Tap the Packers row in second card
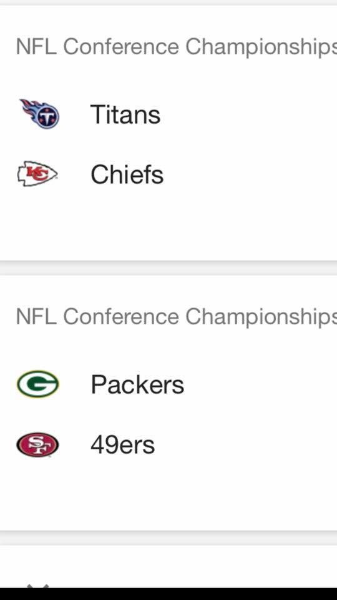The height and width of the screenshot is (600, 337). (168, 384)
